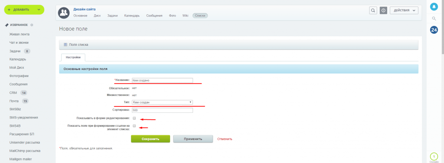Click the exclamation info icon beside Действия
The image size is (444, 163).
383,10
